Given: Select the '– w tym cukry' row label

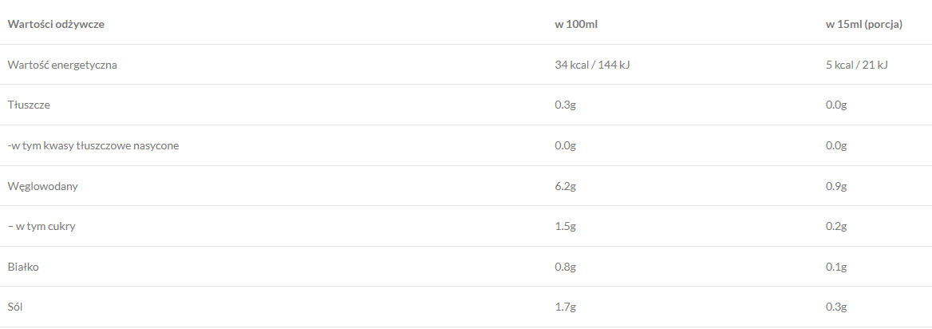Looking at the screenshot, I should 41,226.
